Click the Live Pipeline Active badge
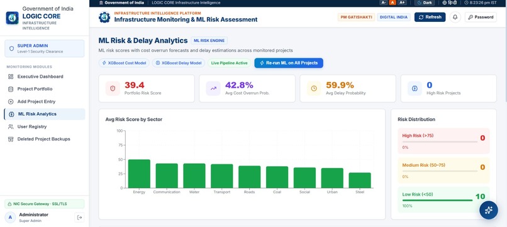 tap(229, 63)
